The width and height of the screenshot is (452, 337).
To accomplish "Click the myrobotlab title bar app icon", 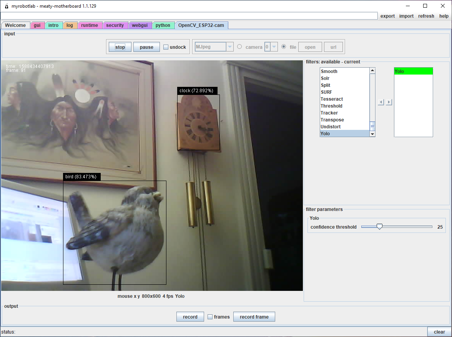I will click(x=6, y=6).
